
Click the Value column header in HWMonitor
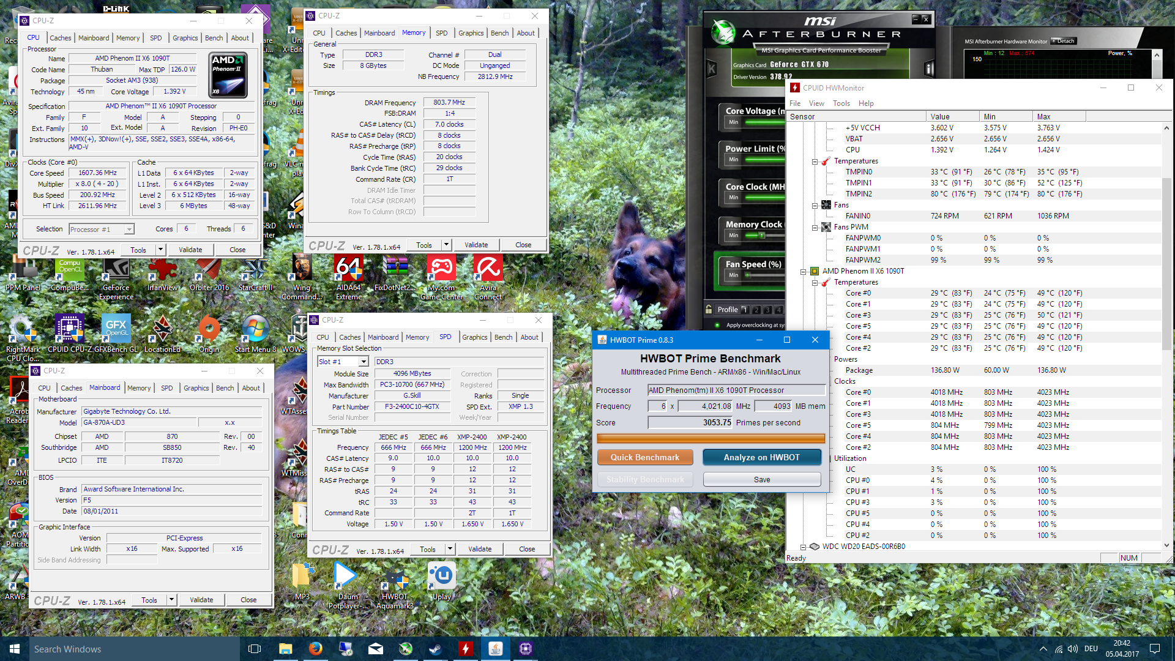952,116
